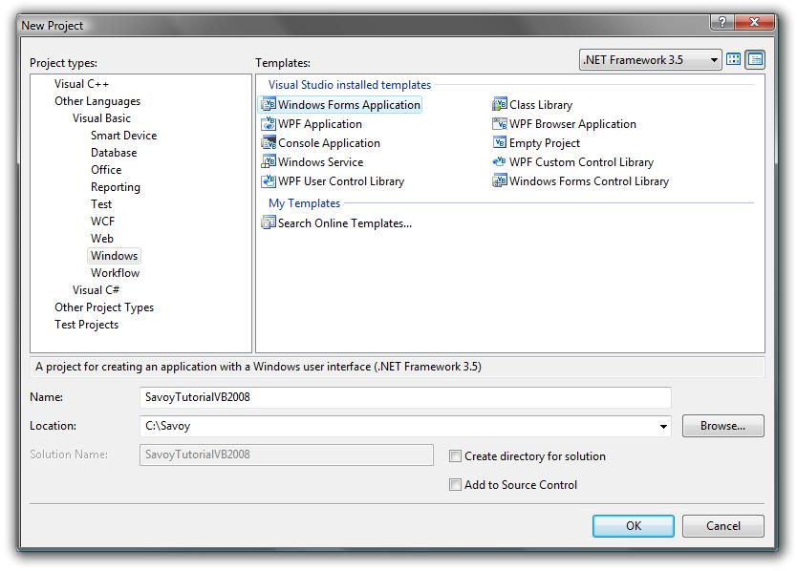The image size is (797, 571).
Task: Click the Class Library template icon
Action: tap(500, 105)
